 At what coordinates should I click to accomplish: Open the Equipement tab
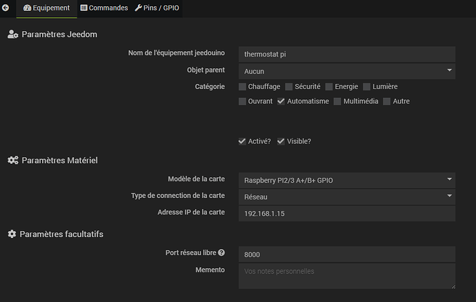46,8
